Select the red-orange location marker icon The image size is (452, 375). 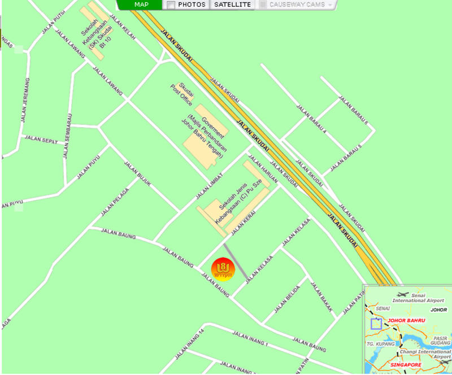(x=223, y=269)
